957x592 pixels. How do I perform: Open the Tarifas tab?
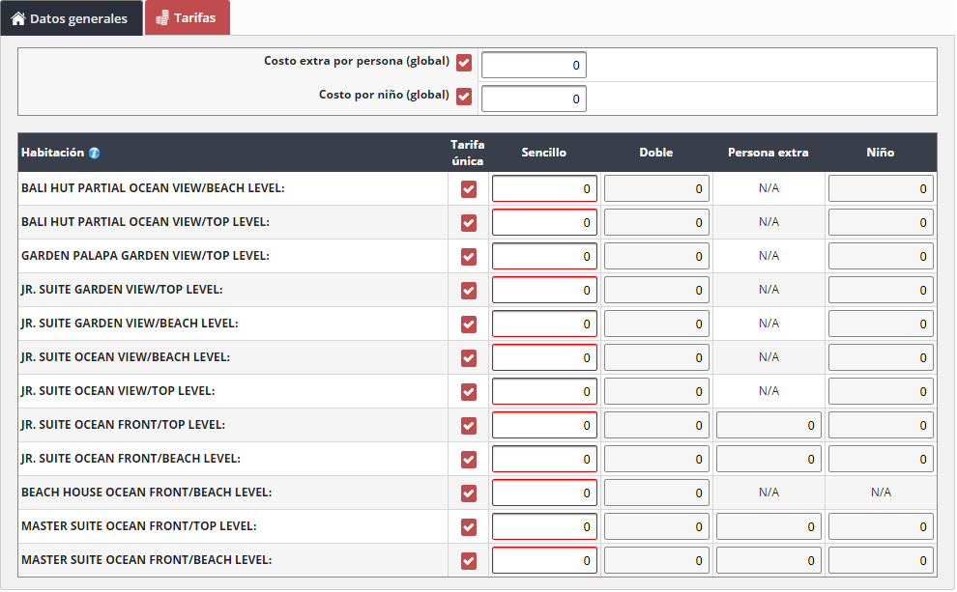(x=188, y=17)
